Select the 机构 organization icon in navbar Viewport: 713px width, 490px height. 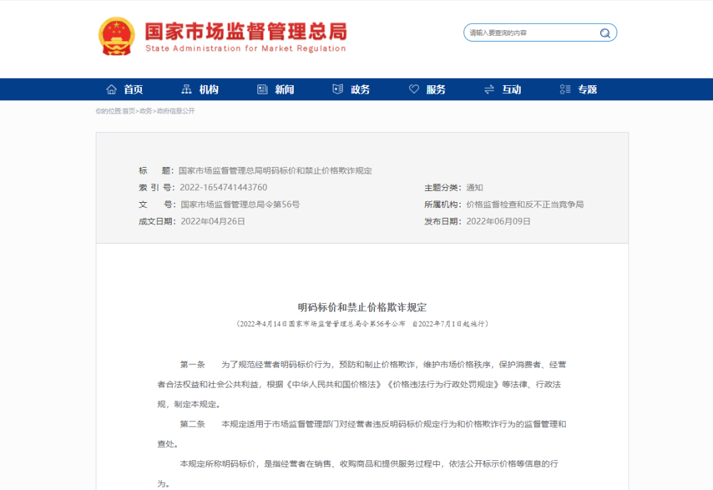point(186,88)
